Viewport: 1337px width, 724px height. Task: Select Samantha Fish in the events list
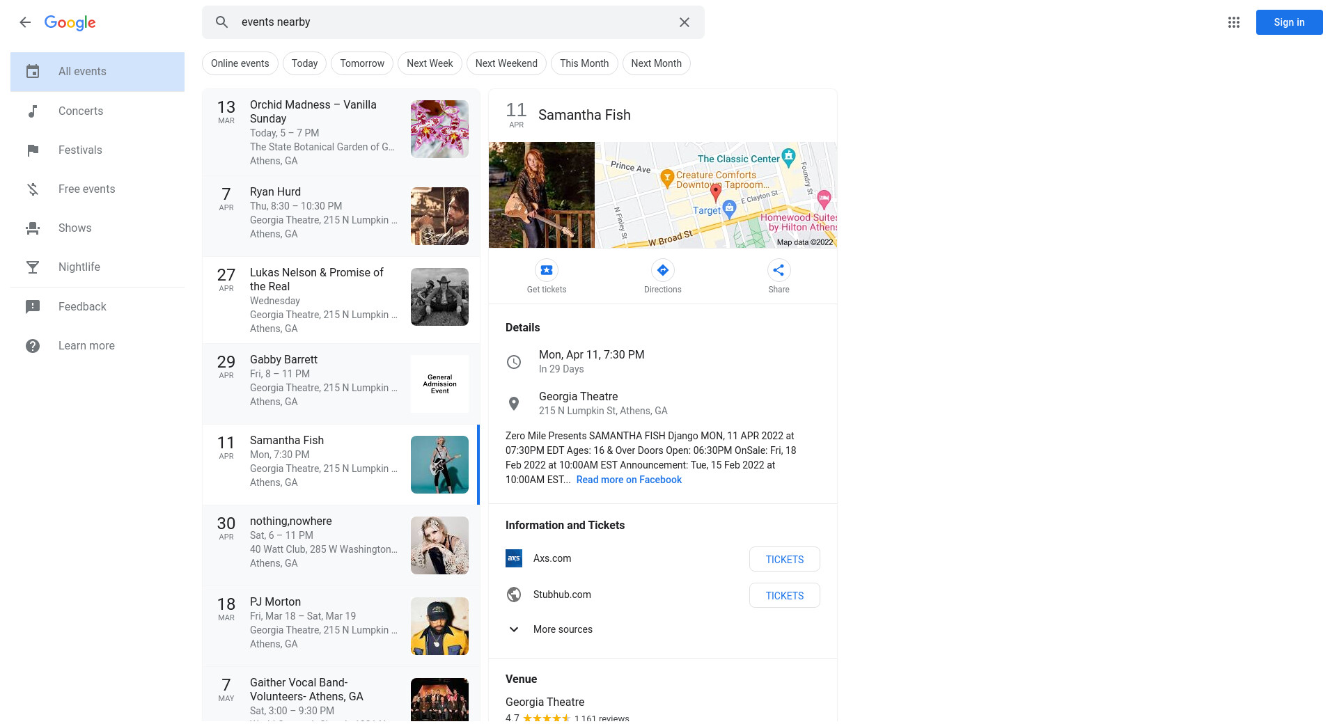click(x=341, y=464)
